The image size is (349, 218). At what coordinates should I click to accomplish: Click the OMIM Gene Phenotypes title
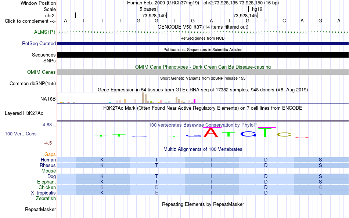coord(203,67)
